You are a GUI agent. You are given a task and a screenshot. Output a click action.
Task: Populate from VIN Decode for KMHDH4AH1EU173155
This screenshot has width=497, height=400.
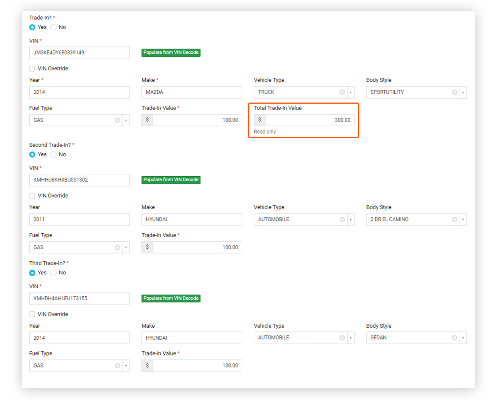(171, 298)
